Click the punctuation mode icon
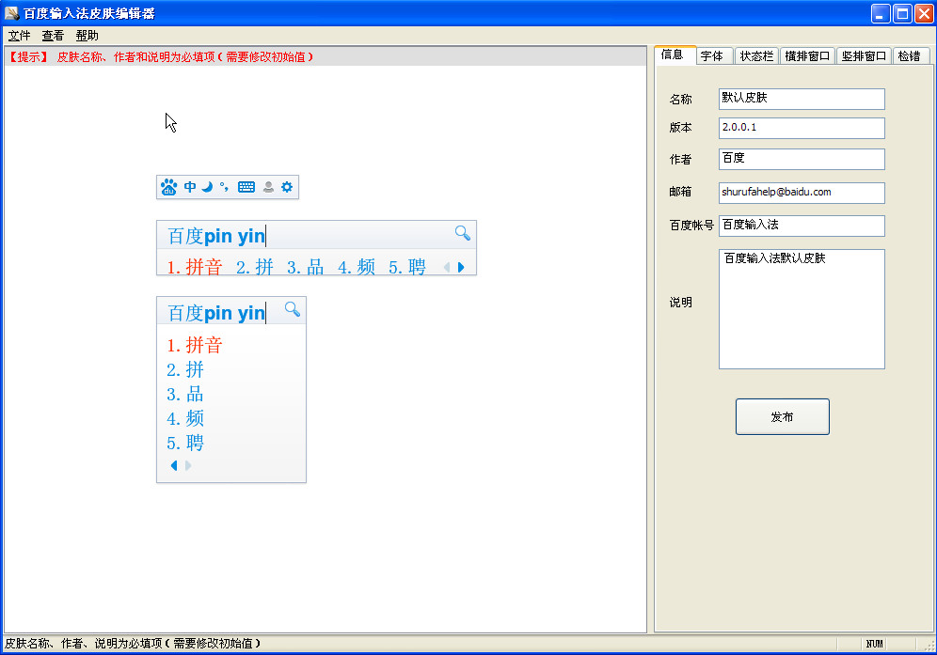Viewport: 937px width, 655px height. pyautogui.click(x=224, y=187)
